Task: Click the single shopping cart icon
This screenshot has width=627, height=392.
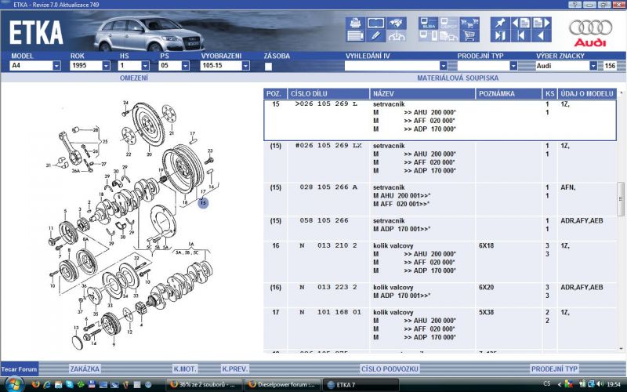Action: pos(469,36)
